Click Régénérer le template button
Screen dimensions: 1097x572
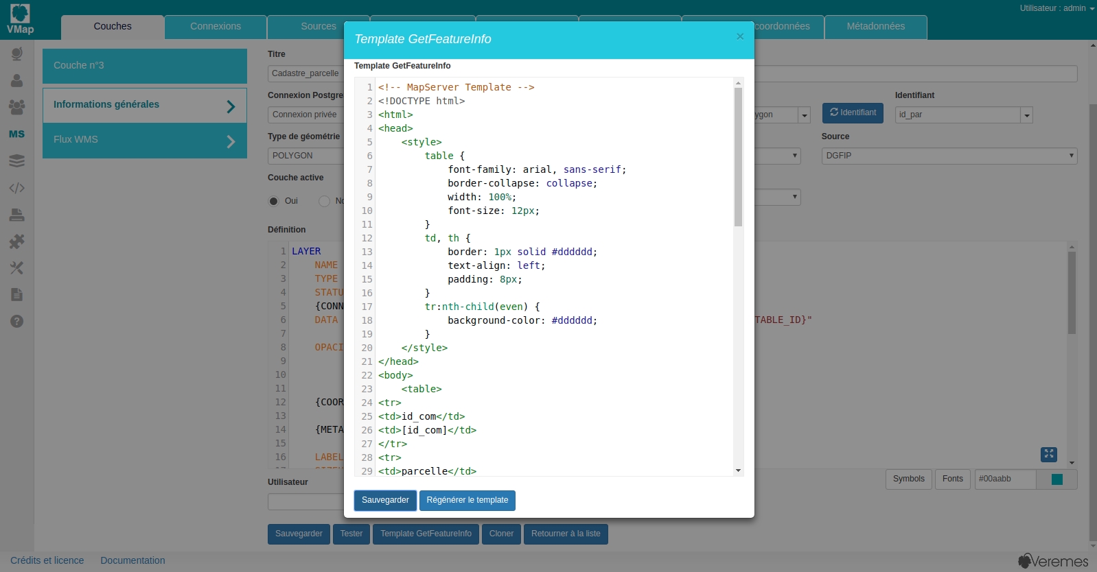(x=467, y=501)
